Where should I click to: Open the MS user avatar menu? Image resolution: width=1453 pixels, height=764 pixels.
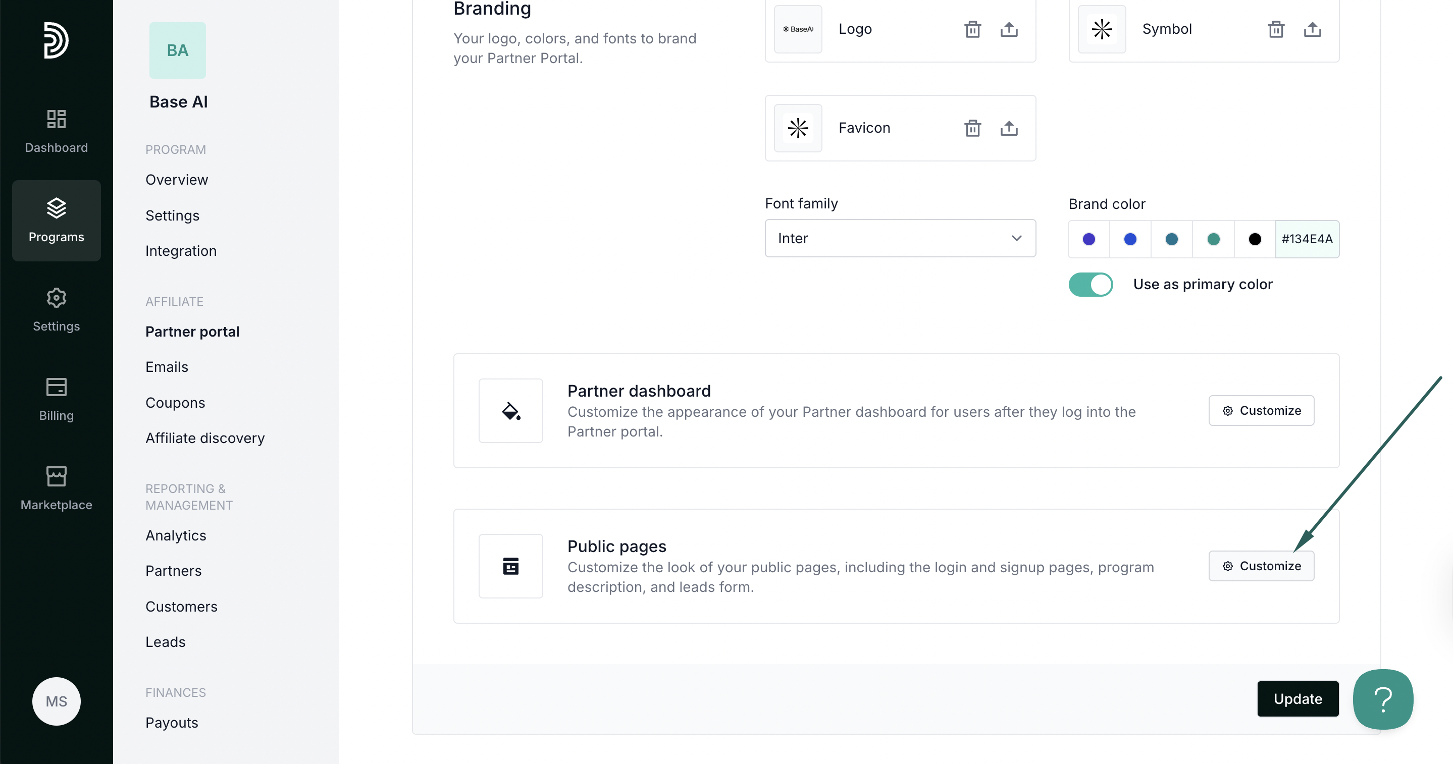point(57,701)
